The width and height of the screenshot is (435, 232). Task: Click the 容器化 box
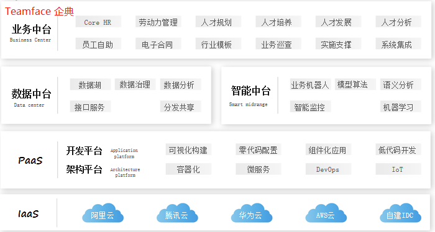188,169
